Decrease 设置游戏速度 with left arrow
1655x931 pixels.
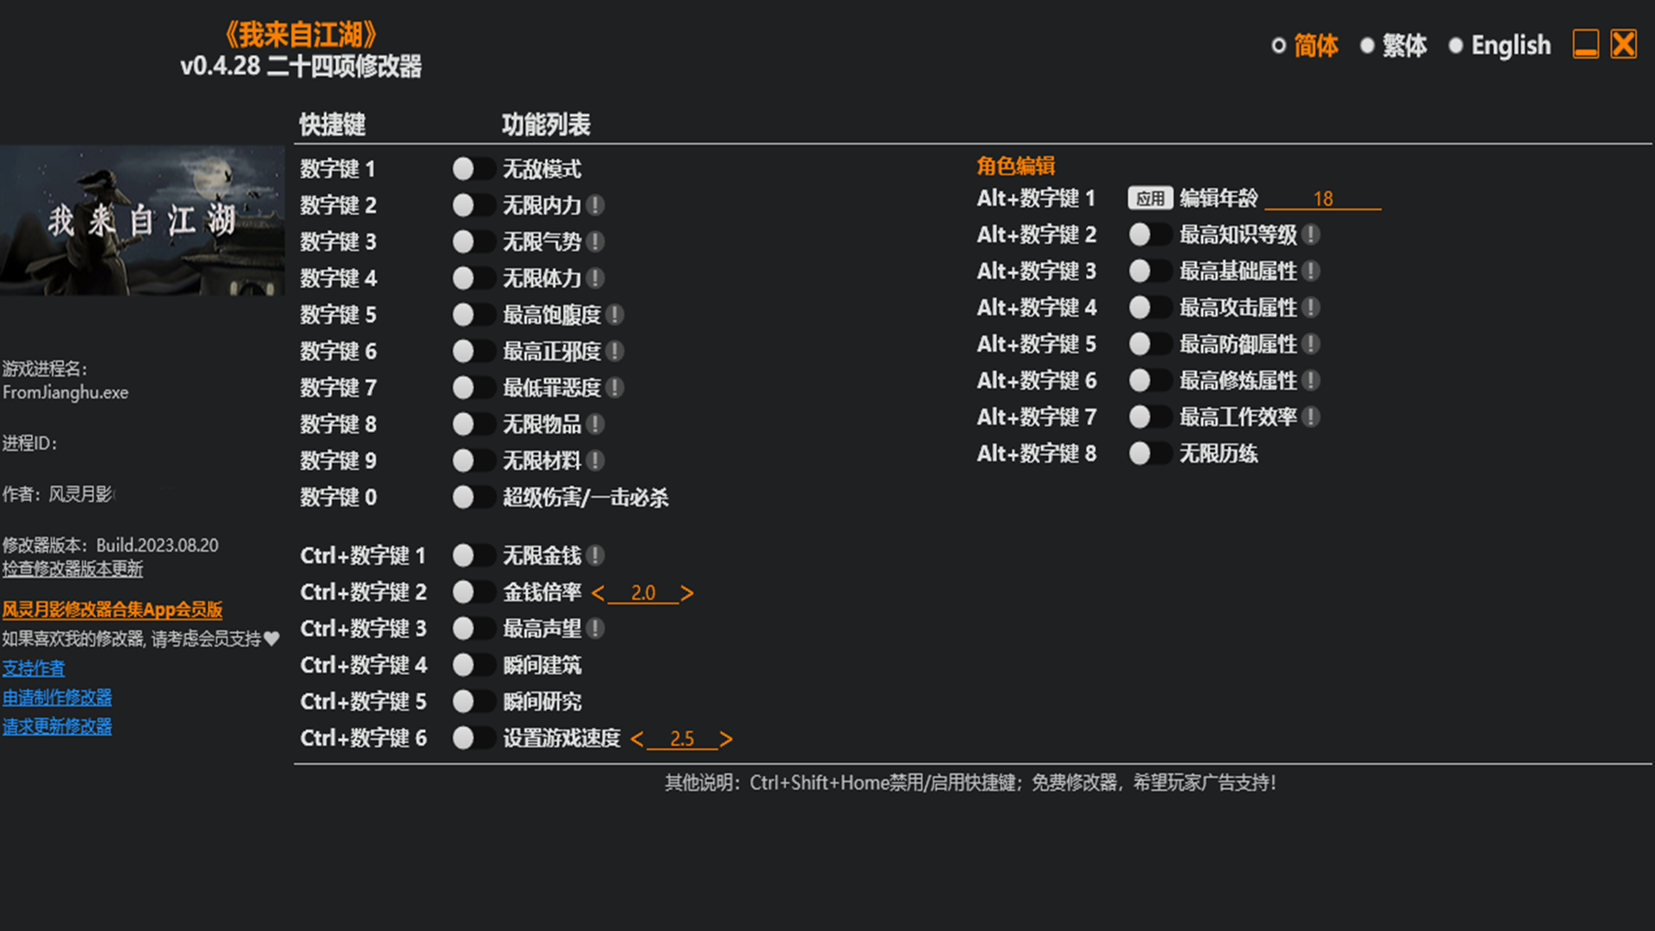click(637, 740)
